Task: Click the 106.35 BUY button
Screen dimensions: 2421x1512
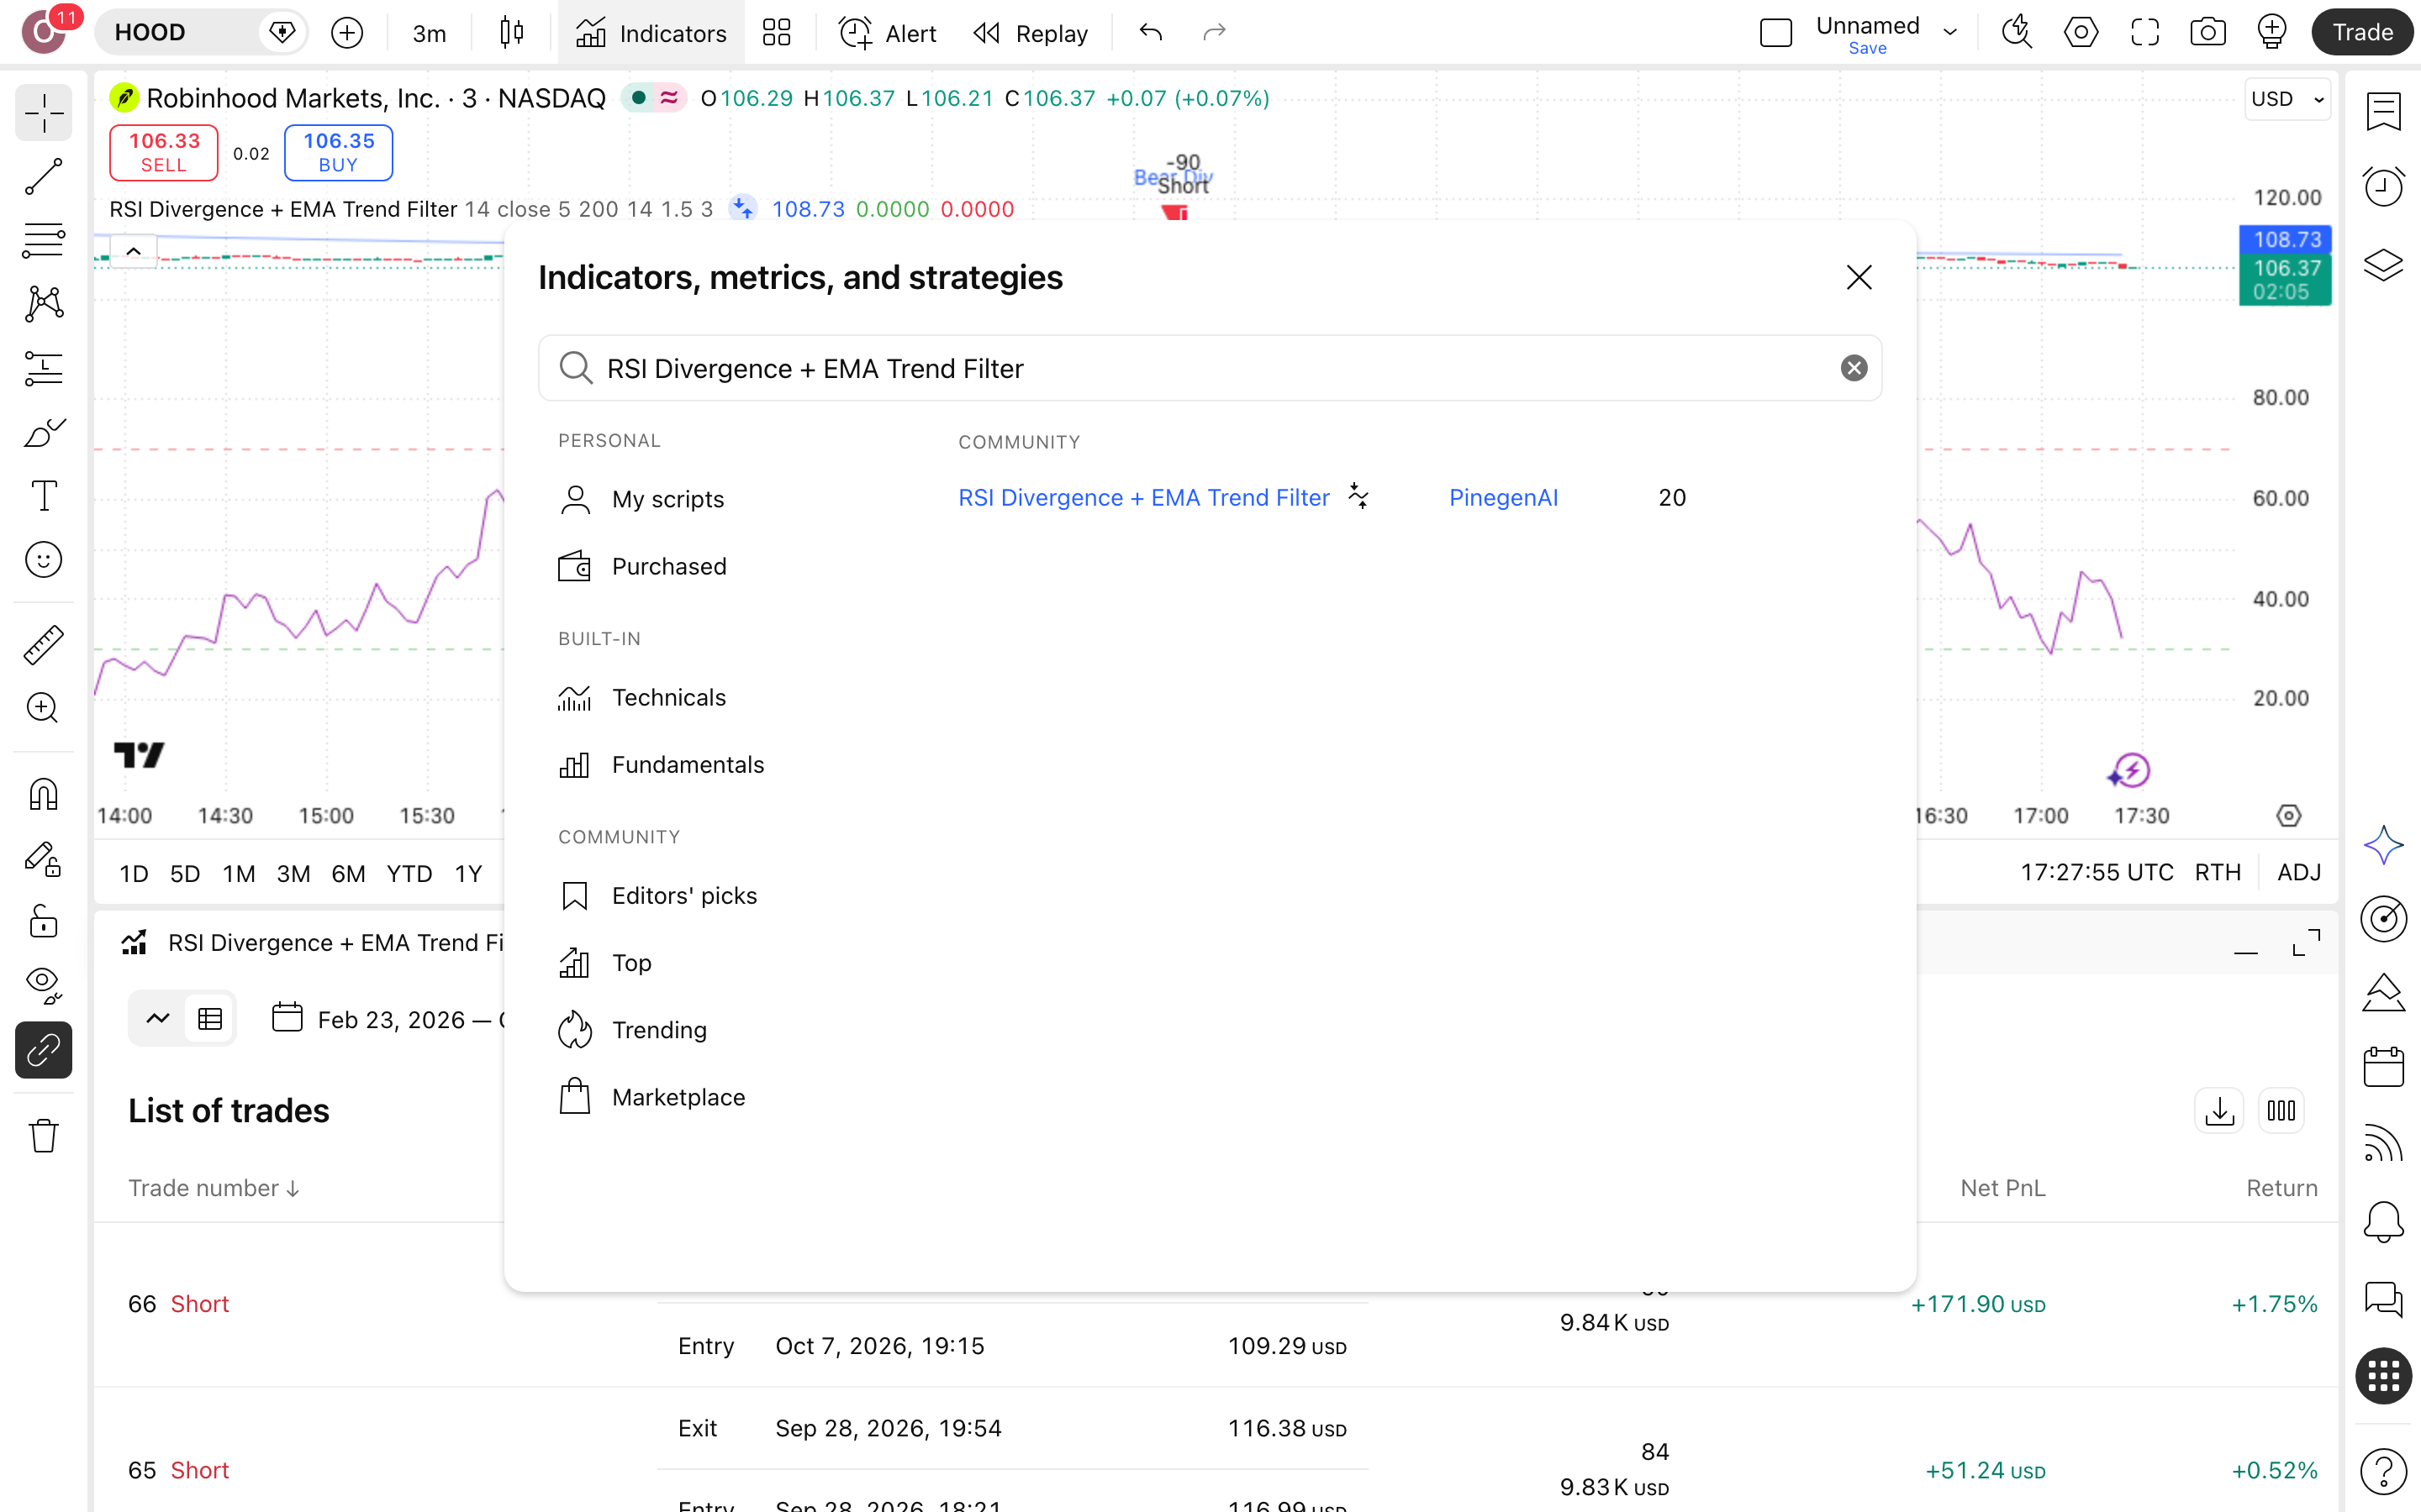Action: click(x=338, y=153)
